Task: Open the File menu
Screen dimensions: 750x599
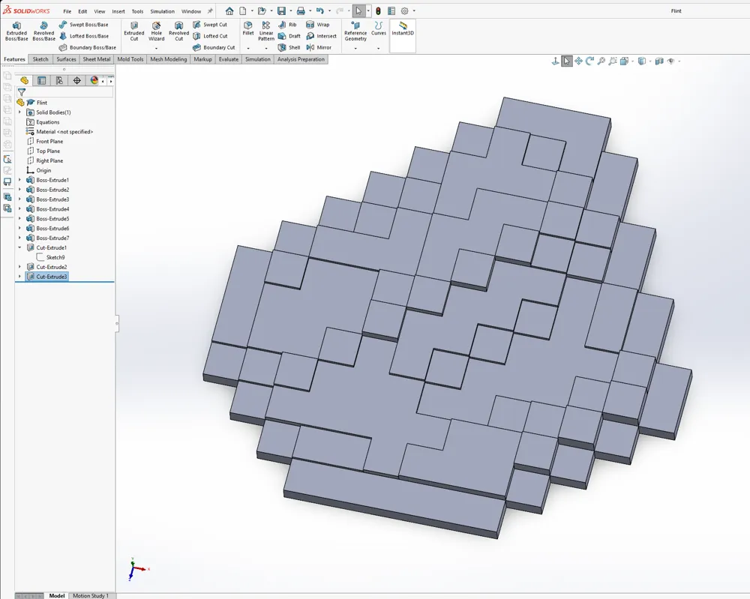Action: pos(67,11)
